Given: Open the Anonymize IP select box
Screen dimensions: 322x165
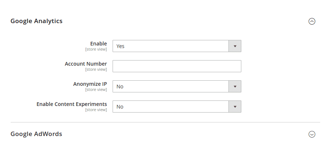Looking at the screenshot, I should click(x=171, y=87).
